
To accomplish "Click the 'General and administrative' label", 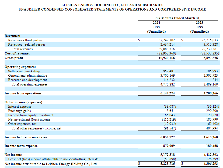I will tap(27, 76).
